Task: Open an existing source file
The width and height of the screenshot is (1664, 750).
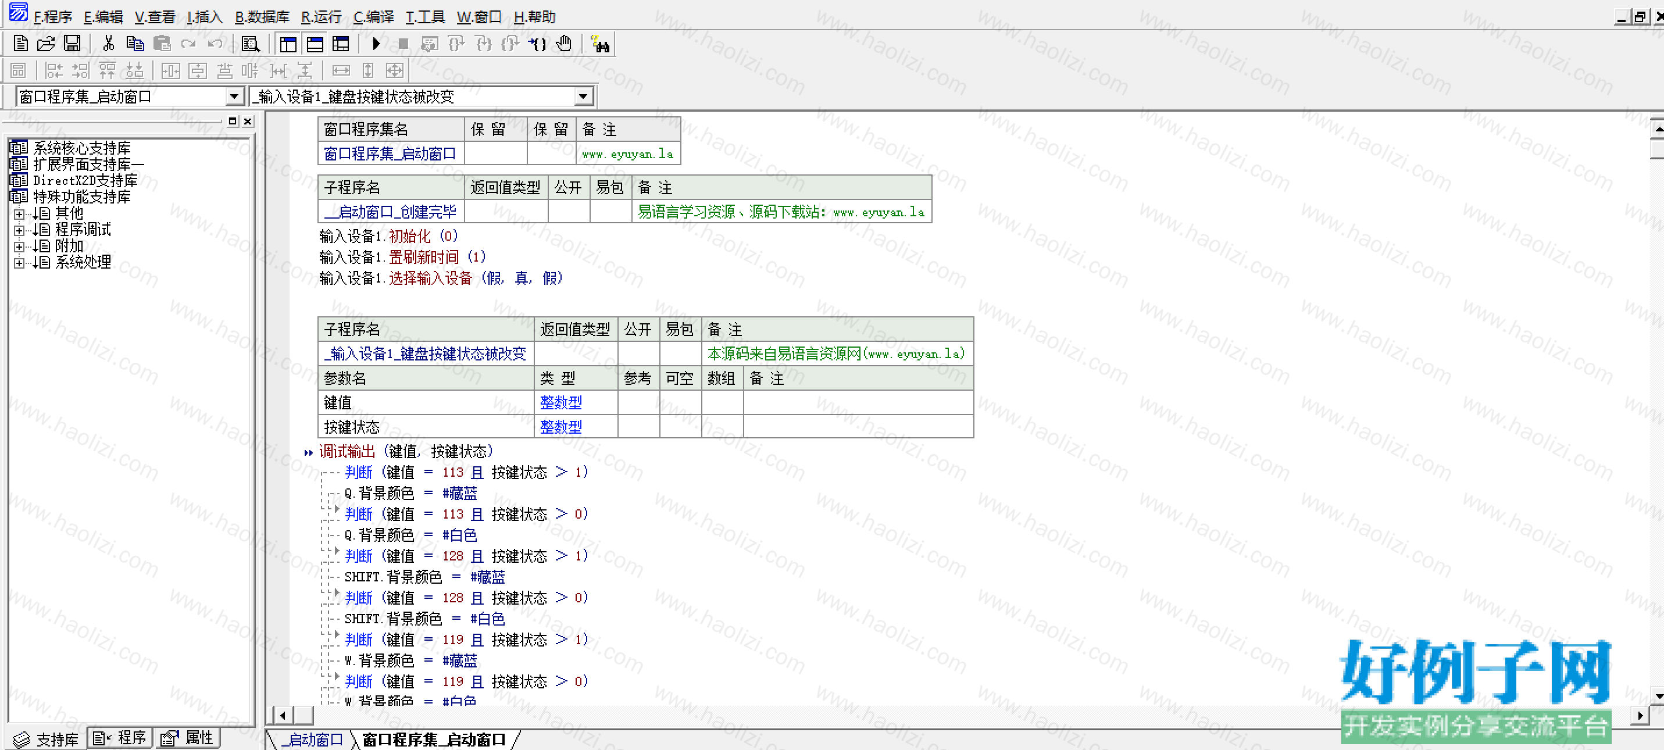Action: pyautogui.click(x=46, y=44)
